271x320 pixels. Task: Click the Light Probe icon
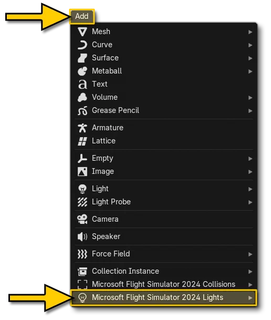tap(82, 202)
